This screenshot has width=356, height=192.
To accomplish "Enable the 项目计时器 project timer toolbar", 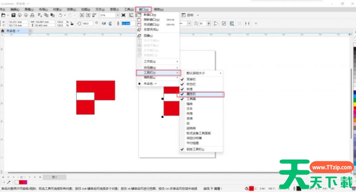I will pyautogui.click(x=195, y=137).
